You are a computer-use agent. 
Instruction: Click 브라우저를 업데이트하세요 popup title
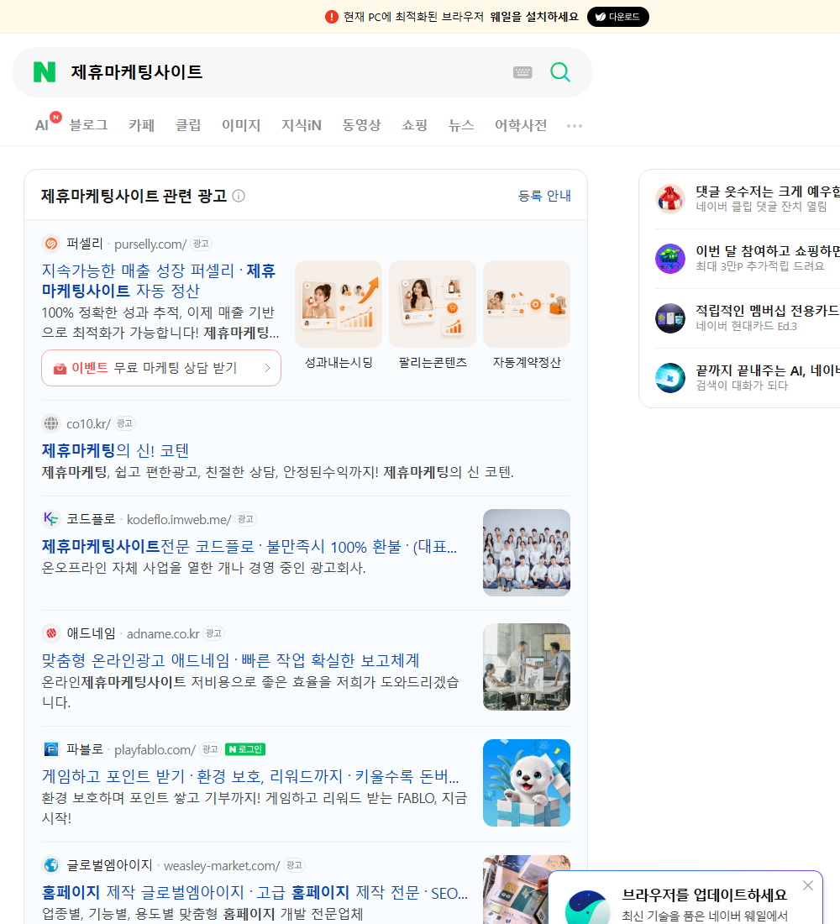click(705, 895)
